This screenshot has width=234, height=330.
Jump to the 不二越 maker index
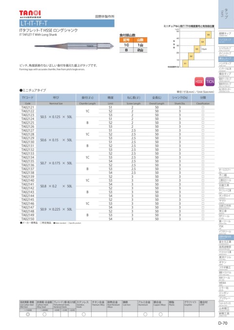tap(225, 175)
